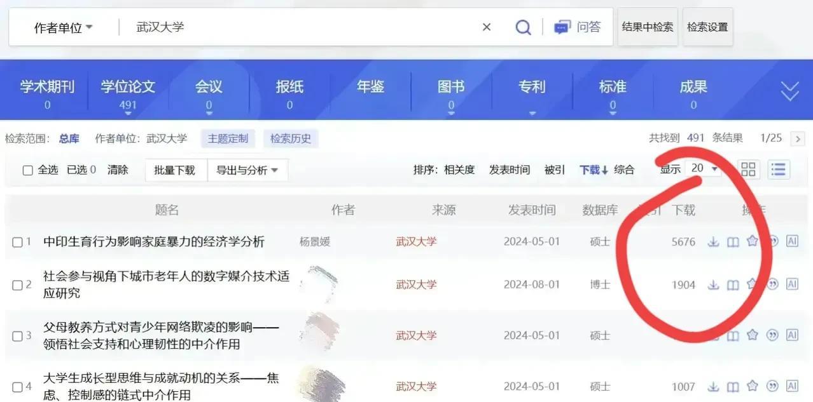Click source 武汉大学 in row 1
Screen dimensions: 813x402
pos(416,242)
